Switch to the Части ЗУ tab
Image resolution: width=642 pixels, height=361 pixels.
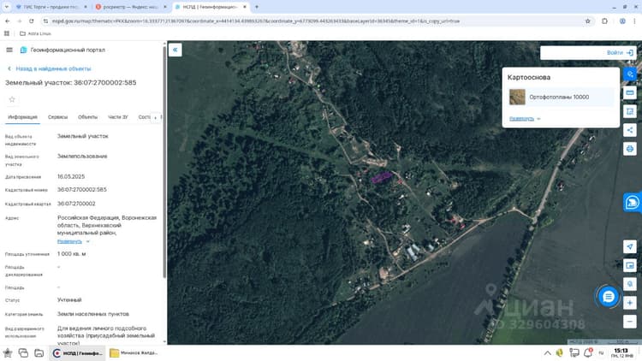[118, 117]
